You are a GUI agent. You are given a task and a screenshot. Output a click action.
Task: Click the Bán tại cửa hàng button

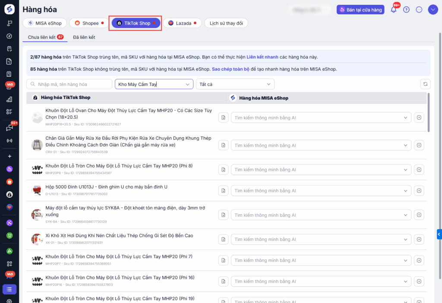coord(360,9)
